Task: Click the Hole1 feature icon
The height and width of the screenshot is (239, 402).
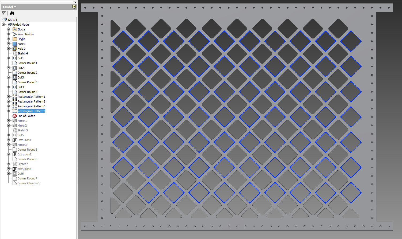Action: (15, 49)
